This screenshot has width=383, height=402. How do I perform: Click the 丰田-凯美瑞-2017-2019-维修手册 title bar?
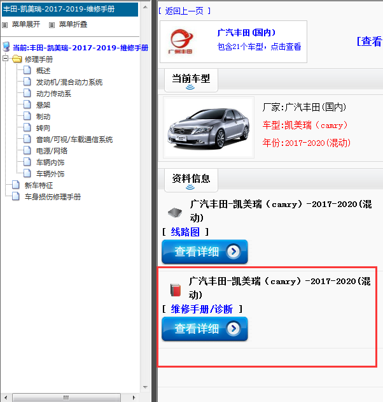70,9
